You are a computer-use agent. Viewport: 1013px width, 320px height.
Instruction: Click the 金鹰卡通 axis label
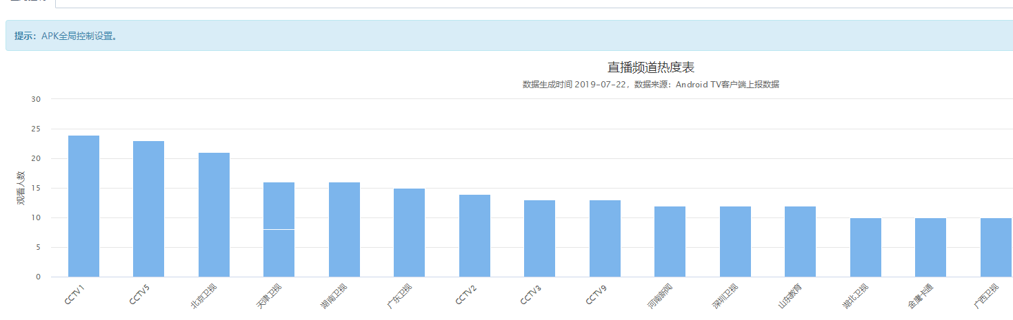pyautogui.click(x=920, y=295)
